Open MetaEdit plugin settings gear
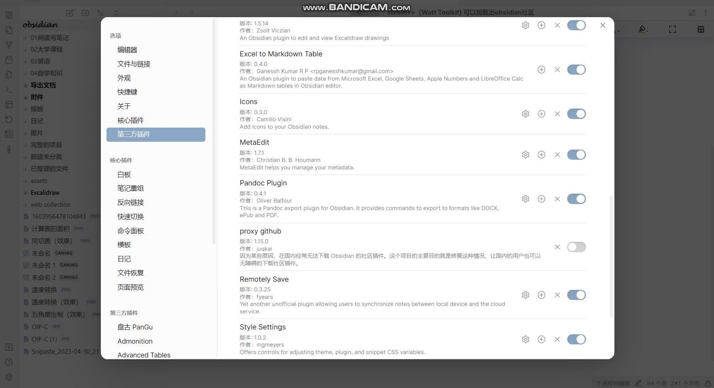 tap(525, 154)
